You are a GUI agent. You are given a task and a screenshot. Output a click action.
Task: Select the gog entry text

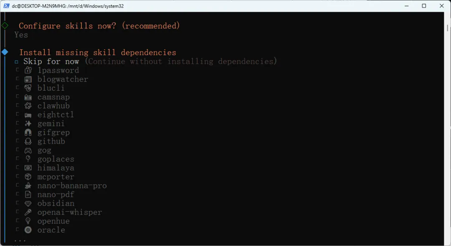[44, 151]
